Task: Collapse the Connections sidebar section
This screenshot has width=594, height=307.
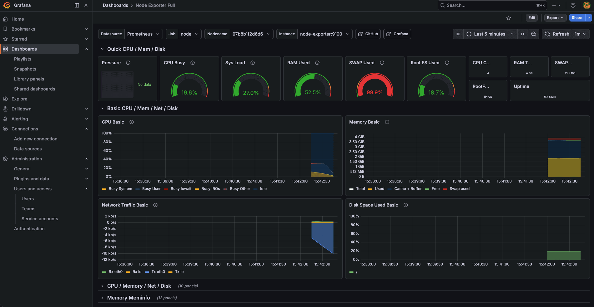Action: pos(87,129)
